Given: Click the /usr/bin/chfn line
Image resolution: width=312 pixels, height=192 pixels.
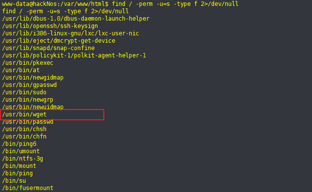Looking at the screenshot, I should [x=24, y=137].
